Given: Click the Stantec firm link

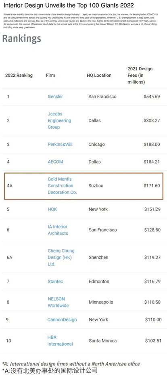Looking at the screenshot, I should (x=55, y=281).
